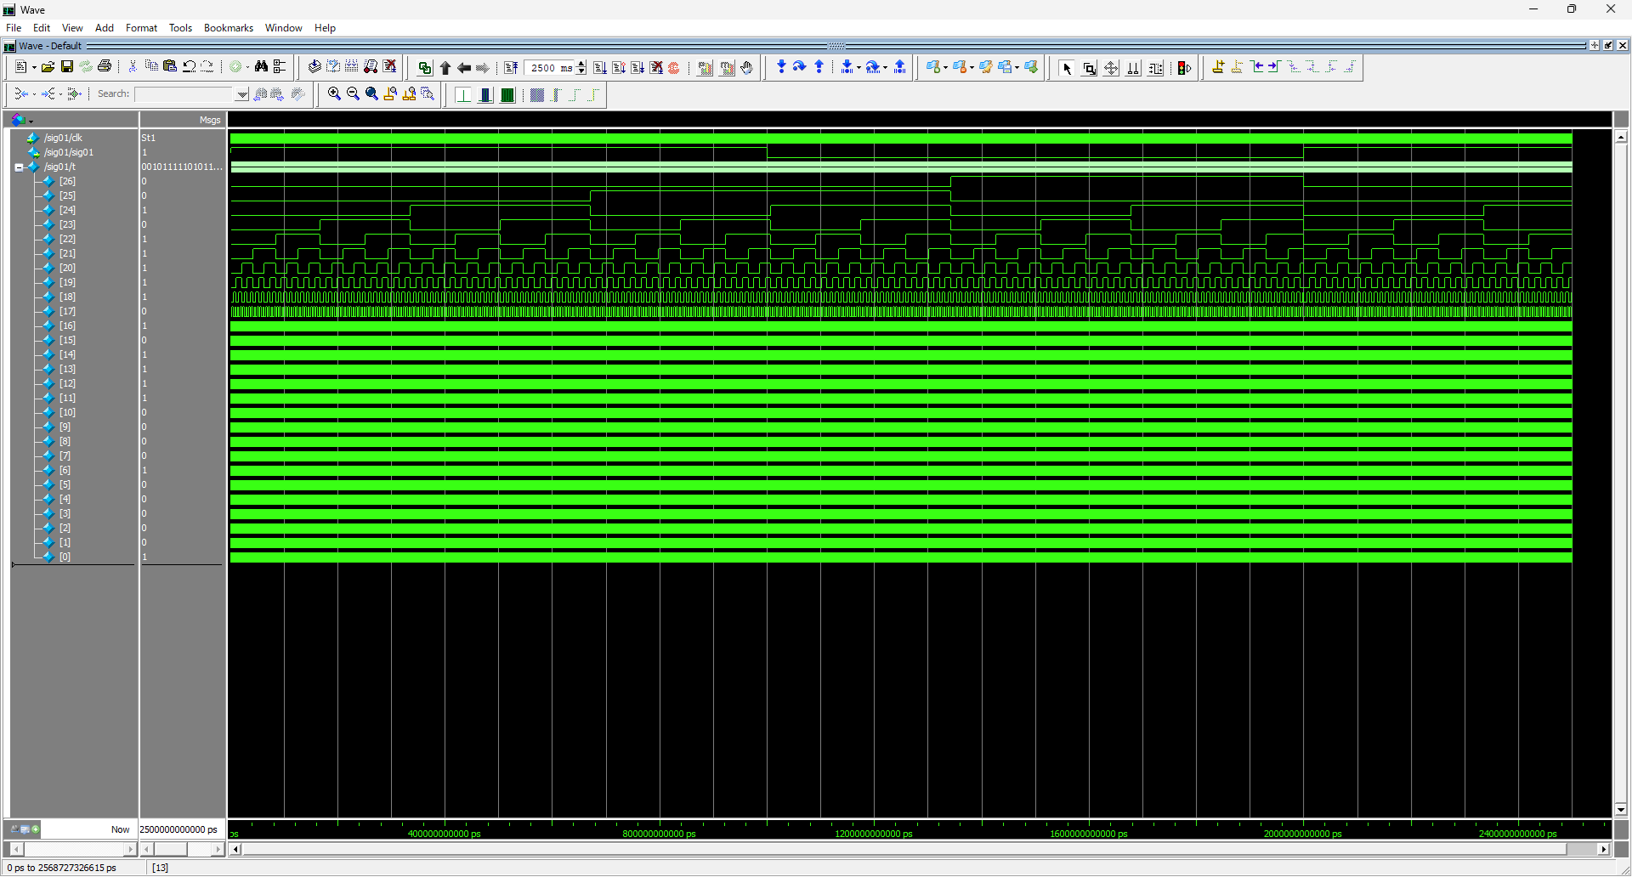Click the Zoom Full magnifier icon

point(371,94)
